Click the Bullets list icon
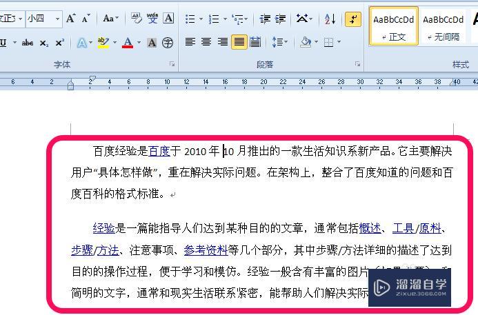Viewport: 478px width, 315px height. point(190,19)
